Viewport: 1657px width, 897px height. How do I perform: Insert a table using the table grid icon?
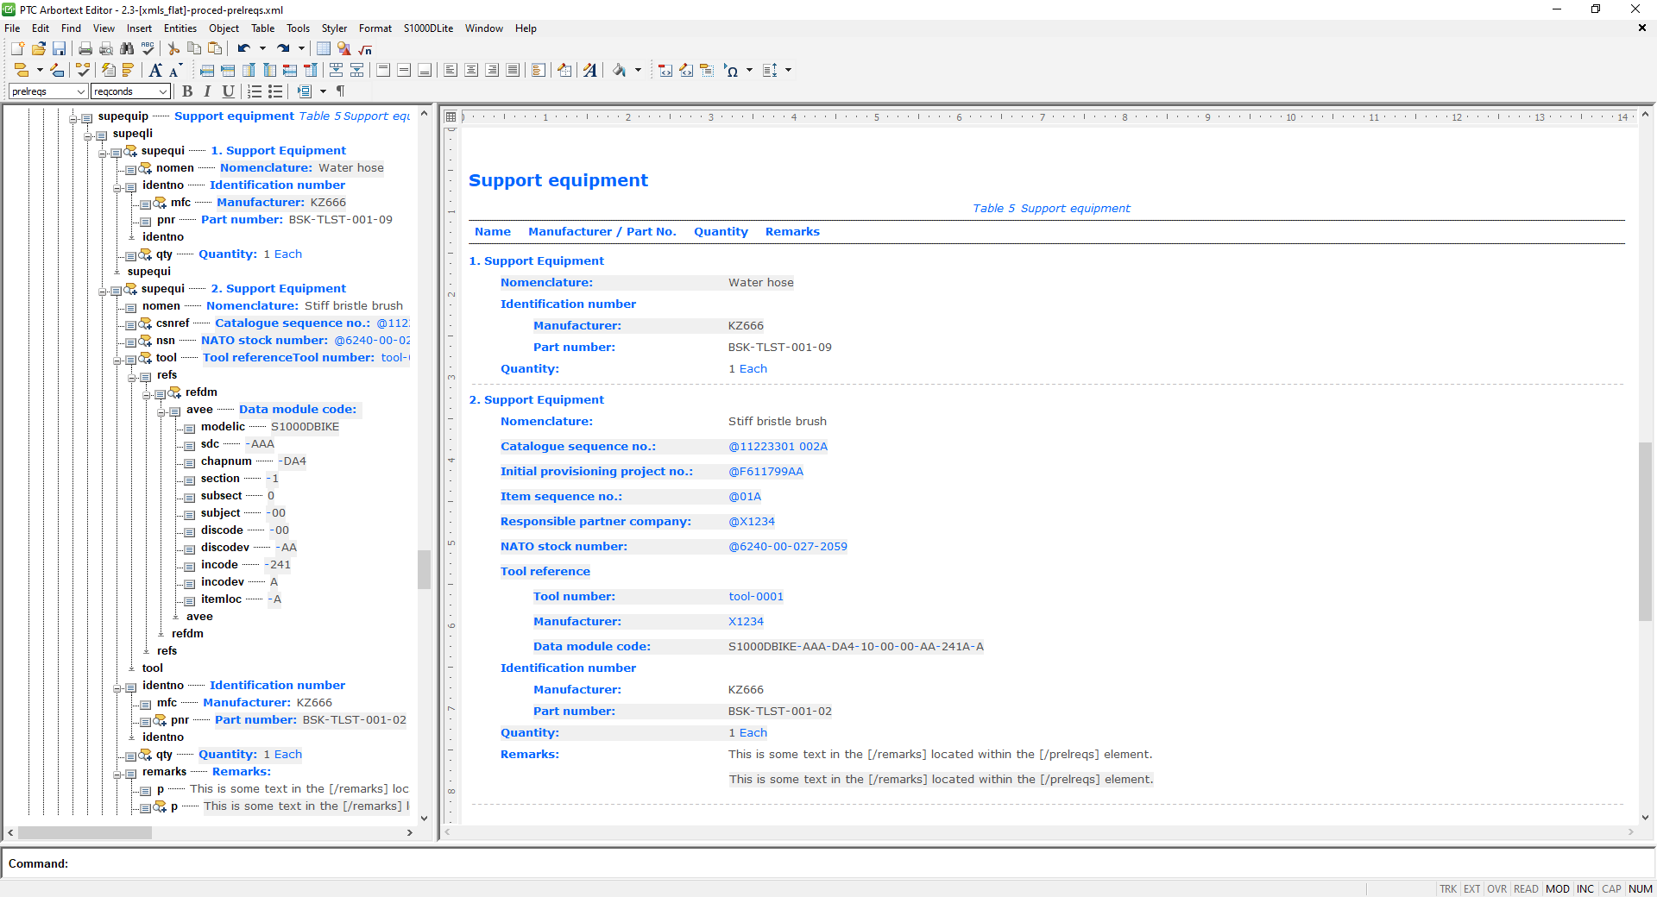(324, 49)
